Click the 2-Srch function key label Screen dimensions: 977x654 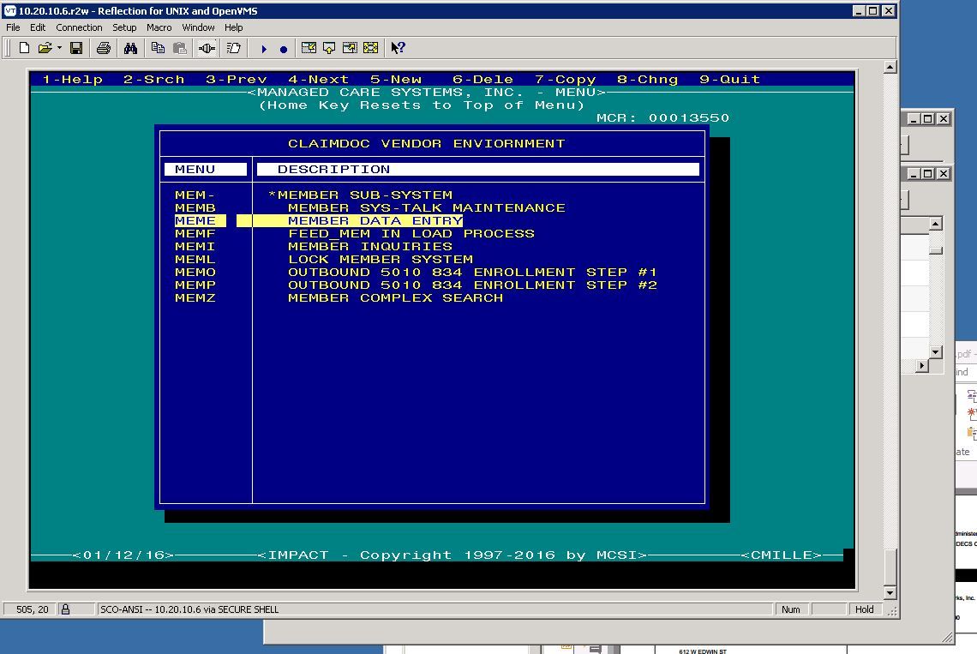coord(154,79)
